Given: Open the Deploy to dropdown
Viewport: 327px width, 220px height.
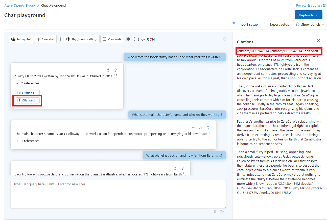Looking at the screenshot, I should pyautogui.click(x=308, y=15).
